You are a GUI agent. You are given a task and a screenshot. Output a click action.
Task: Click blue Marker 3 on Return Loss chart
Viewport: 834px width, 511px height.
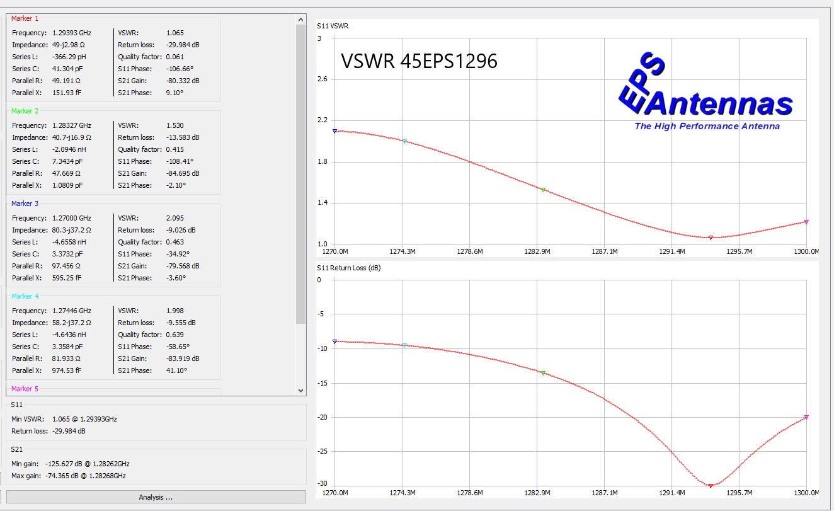(334, 342)
